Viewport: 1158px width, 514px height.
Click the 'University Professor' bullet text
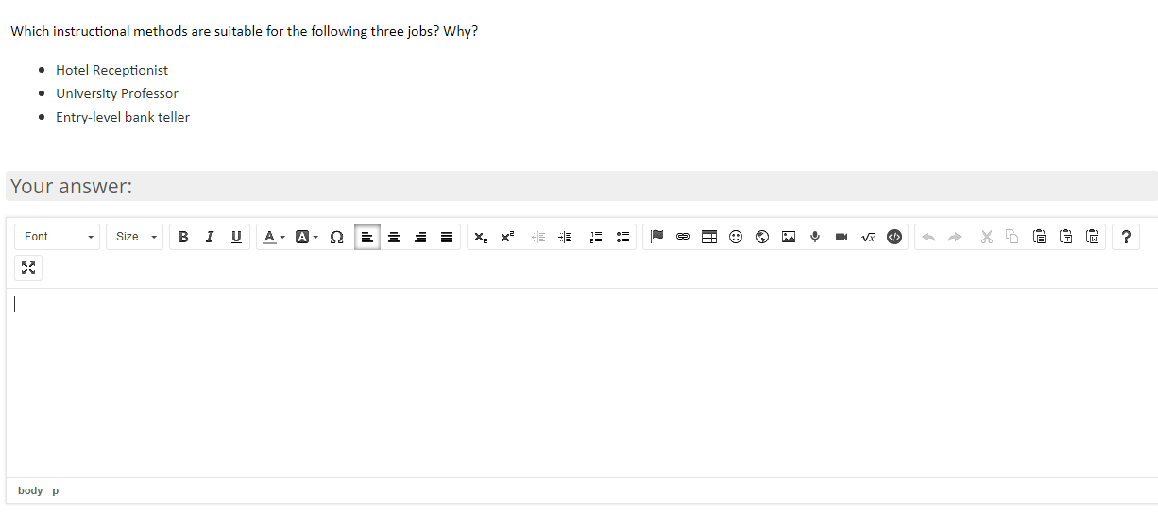click(117, 93)
